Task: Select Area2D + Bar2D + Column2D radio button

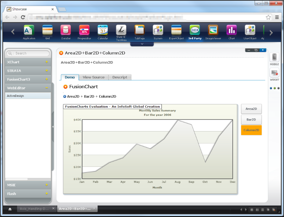Action: click(65, 96)
